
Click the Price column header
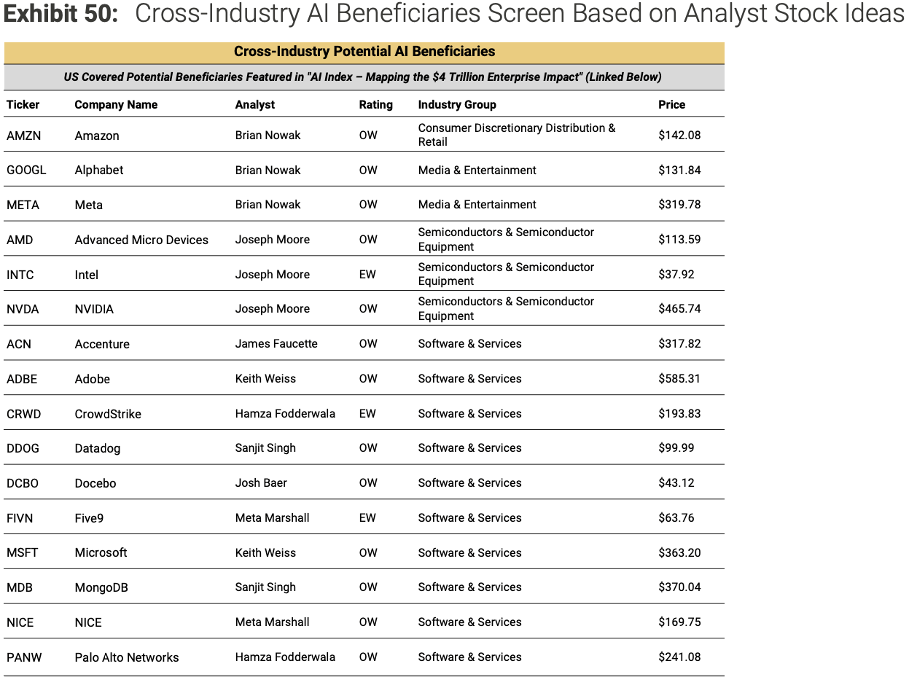click(671, 104)
